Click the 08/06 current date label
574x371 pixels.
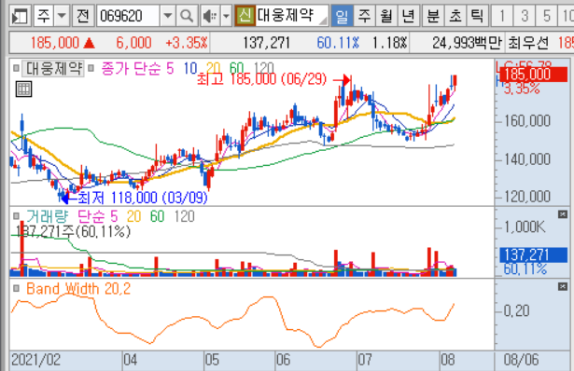521,360
